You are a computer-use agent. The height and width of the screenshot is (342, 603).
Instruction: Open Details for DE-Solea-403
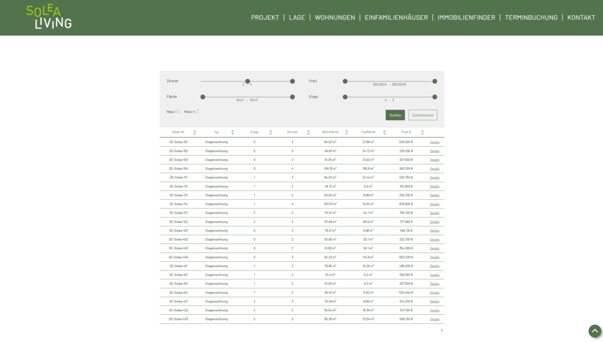[x=435, y=248]
